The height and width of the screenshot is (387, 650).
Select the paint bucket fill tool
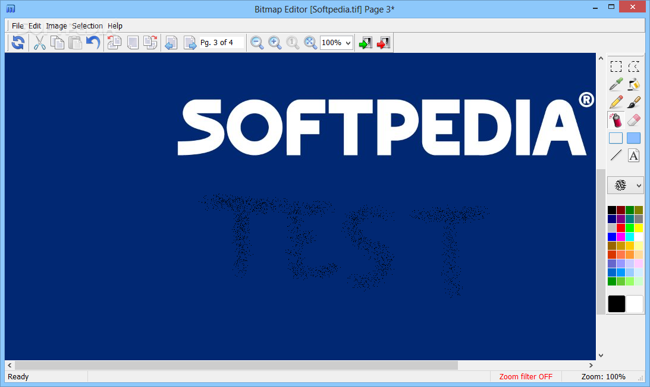tap(634, 84)
